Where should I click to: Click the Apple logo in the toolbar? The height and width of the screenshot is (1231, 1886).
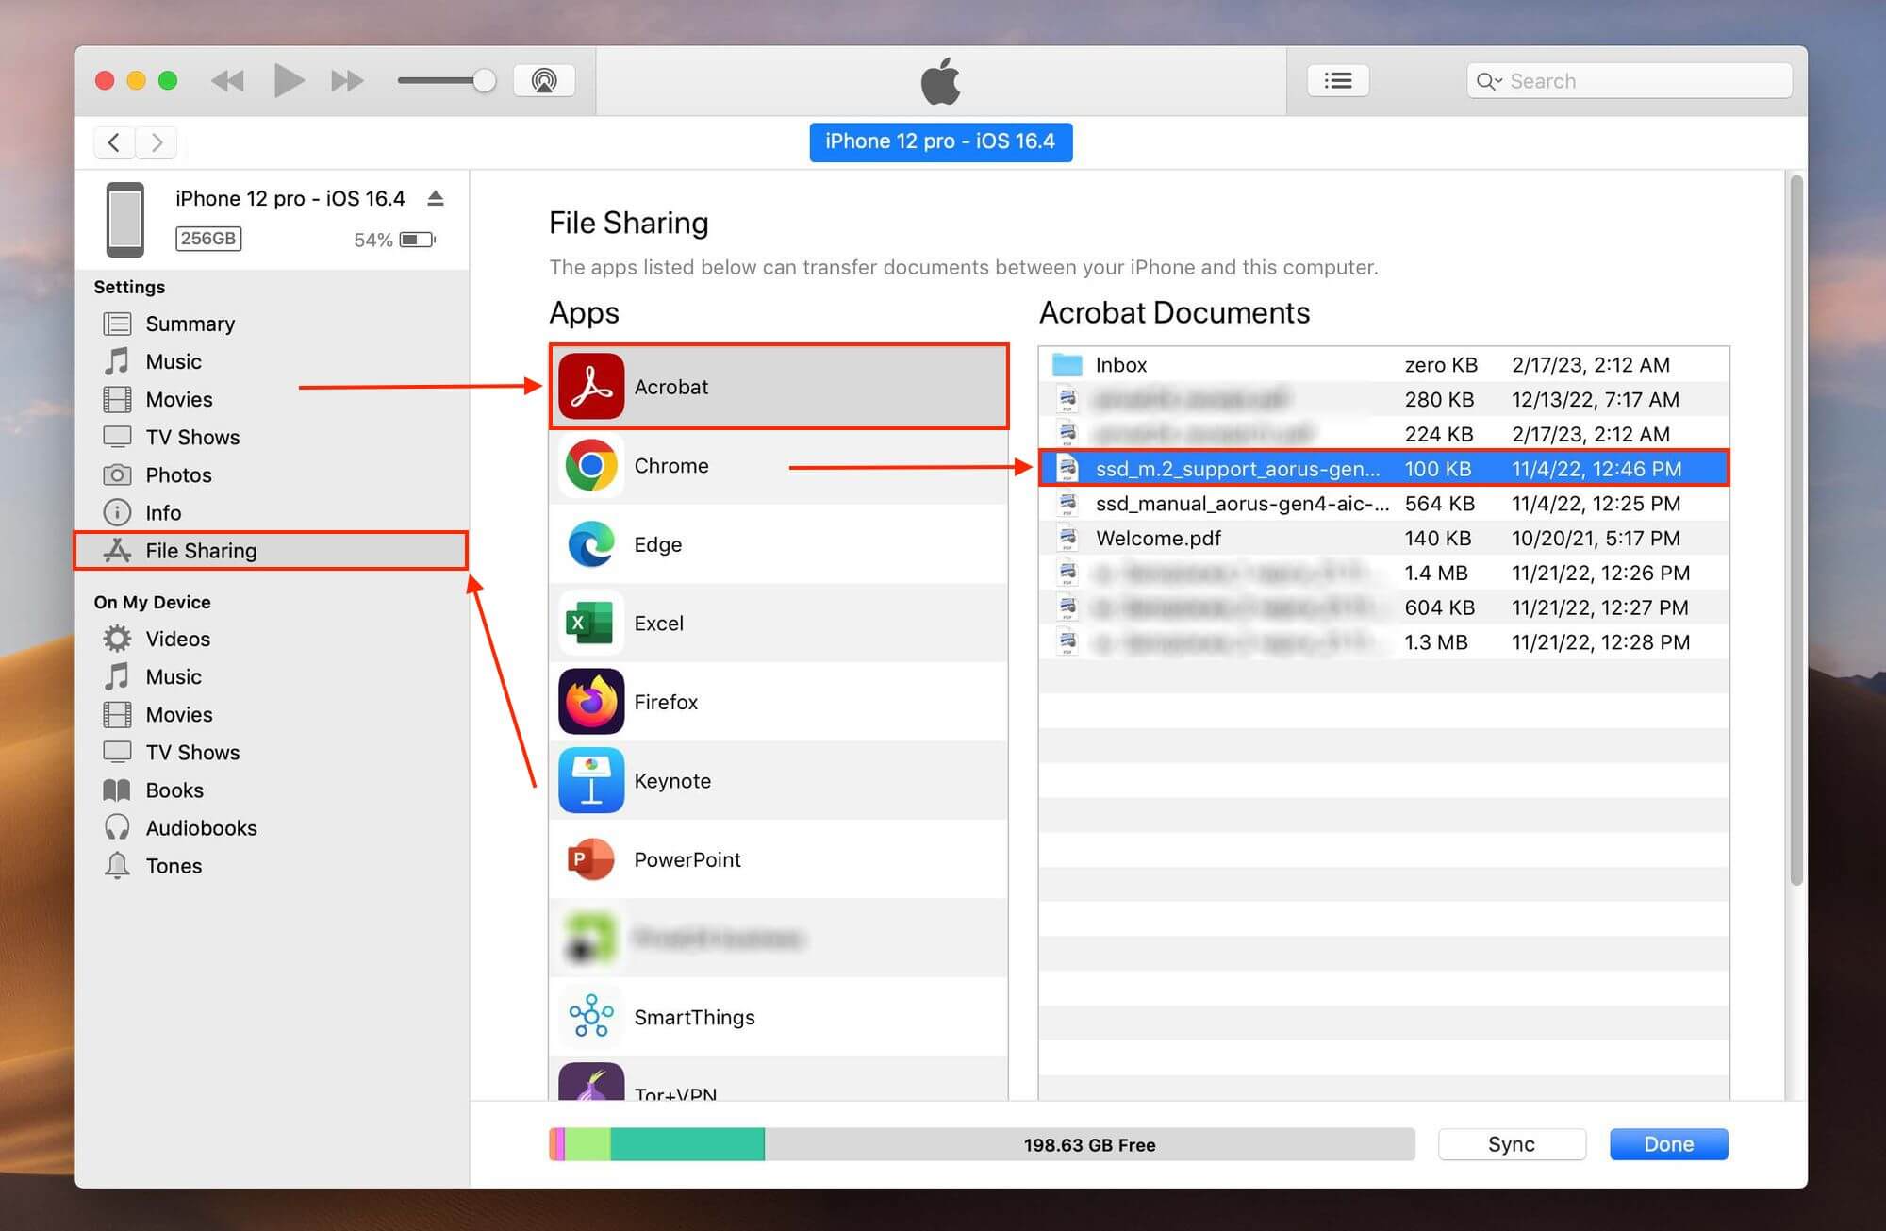940,80
